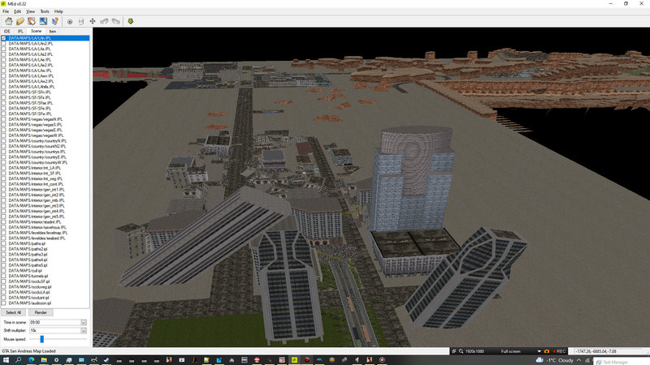
Task: Open the Shift multiplier dropdown
Action: click(x=84, y=330)
